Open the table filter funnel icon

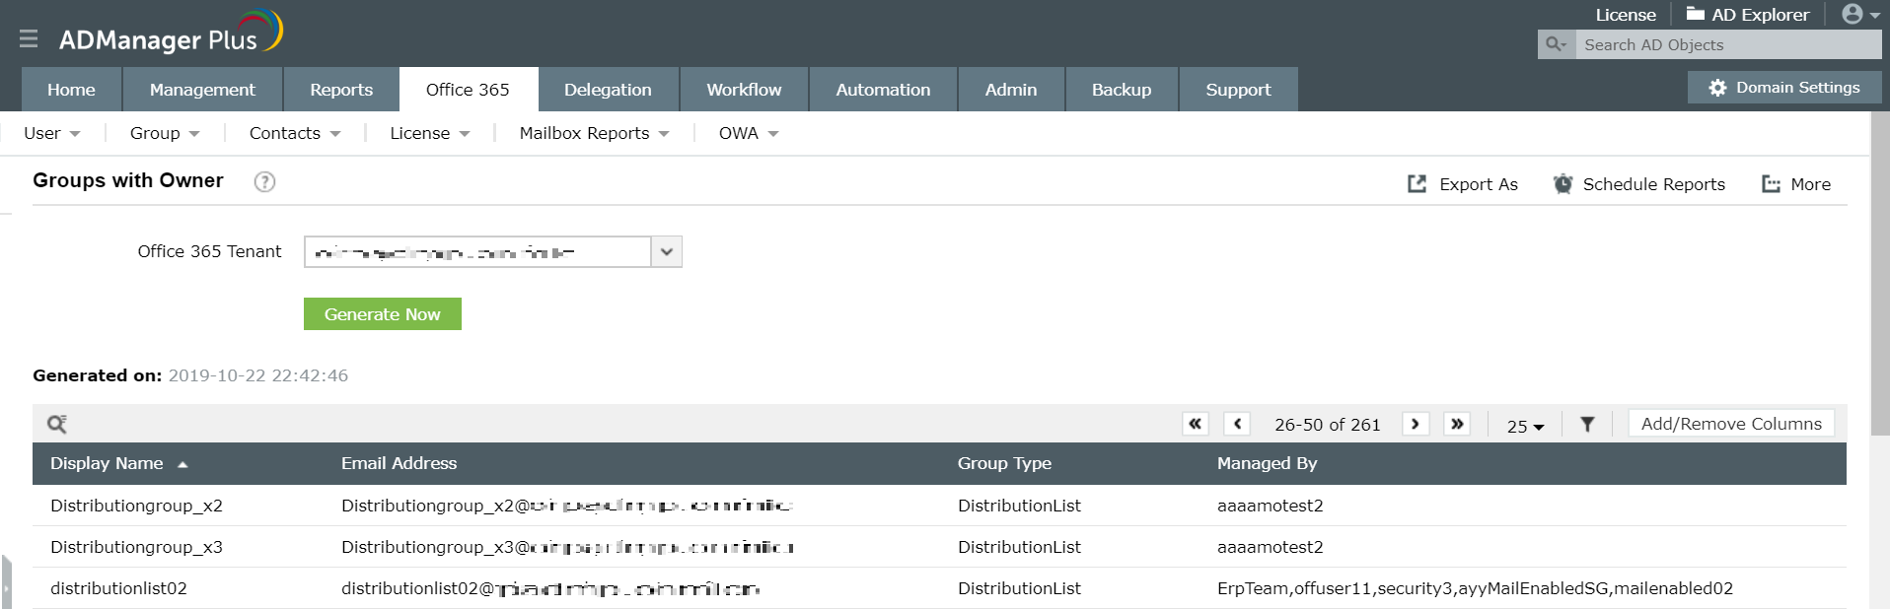coord(1587,424)
